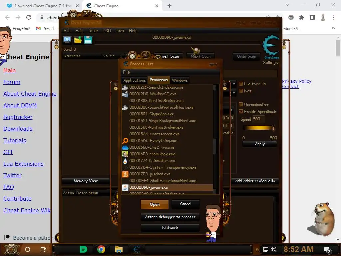Open a new browser tab
This screenshot has width=341, height=256.
[170, 6]
